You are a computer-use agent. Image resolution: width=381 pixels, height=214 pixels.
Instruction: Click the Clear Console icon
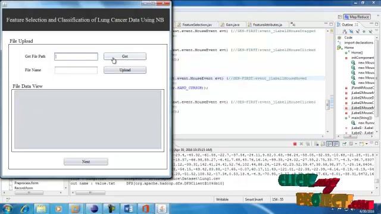pyautogui.click(x=316, y=144)
